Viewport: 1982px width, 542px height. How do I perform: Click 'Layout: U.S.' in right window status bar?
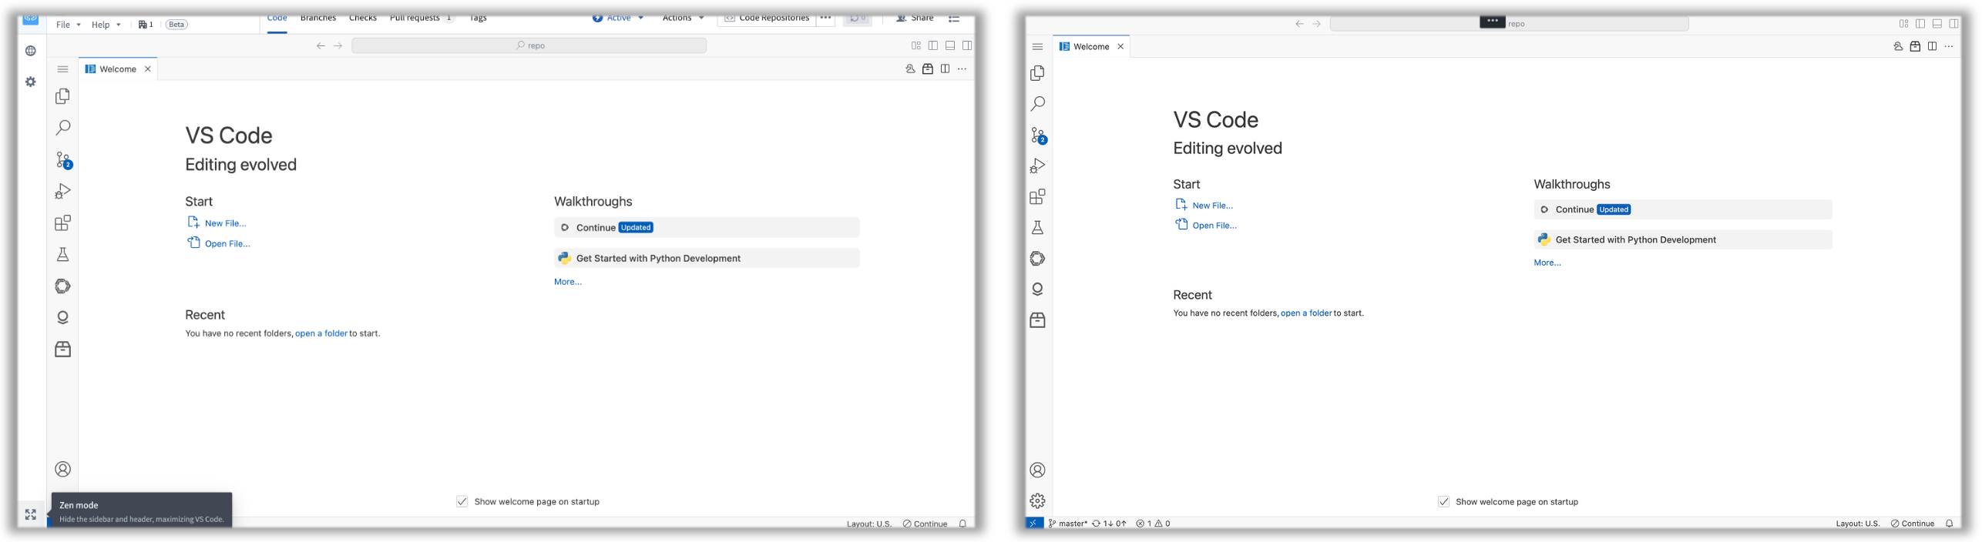click(x=1858, y=524)
